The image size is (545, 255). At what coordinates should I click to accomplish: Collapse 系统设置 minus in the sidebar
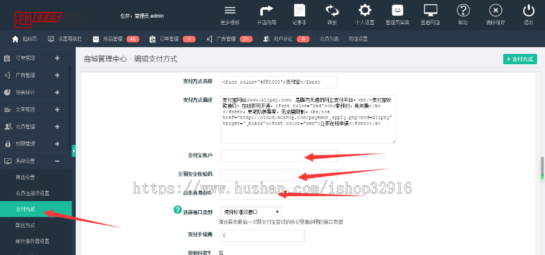pyautogui.click(x=58, y=161)
